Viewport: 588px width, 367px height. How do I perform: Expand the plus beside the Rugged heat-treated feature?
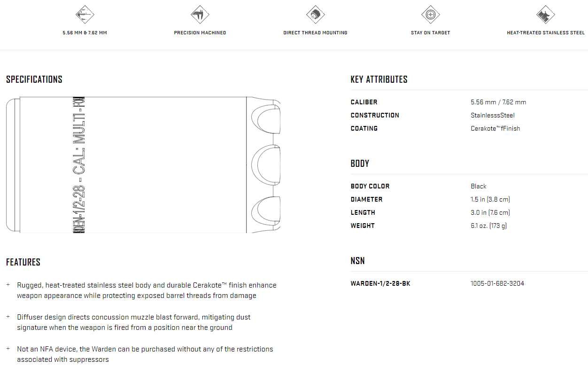click(8, 285)
